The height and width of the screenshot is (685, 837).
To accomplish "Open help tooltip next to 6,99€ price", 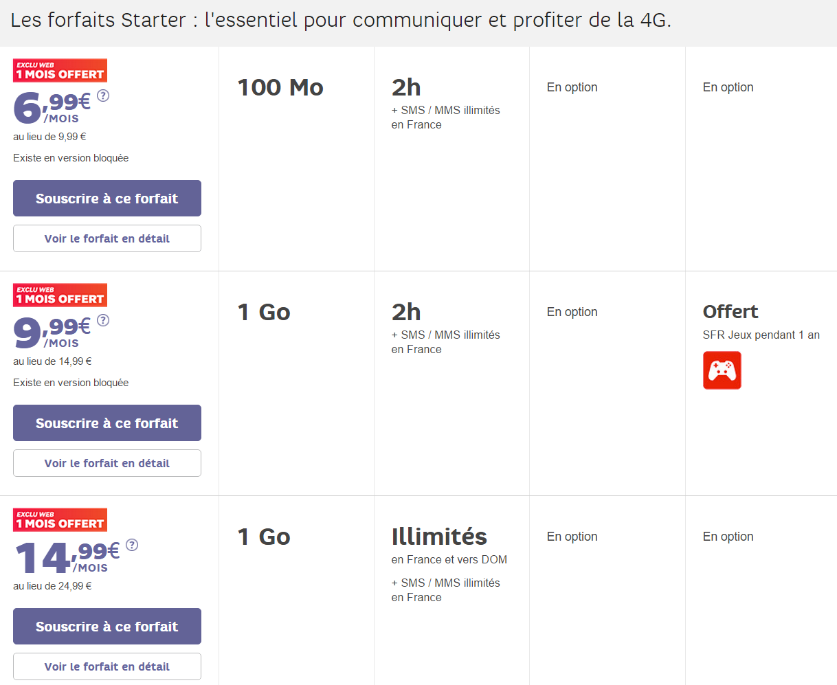I will click(x=103, y=96).
